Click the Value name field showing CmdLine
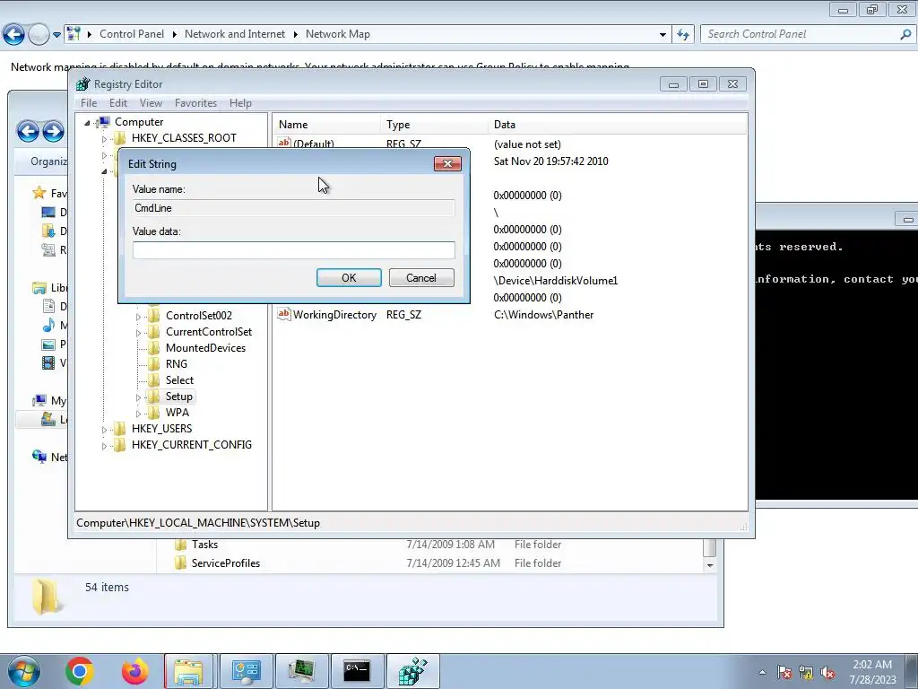Image resolution: width=918 pixels, height=689 pixels. pyautogui.click(x=293, y=208)
